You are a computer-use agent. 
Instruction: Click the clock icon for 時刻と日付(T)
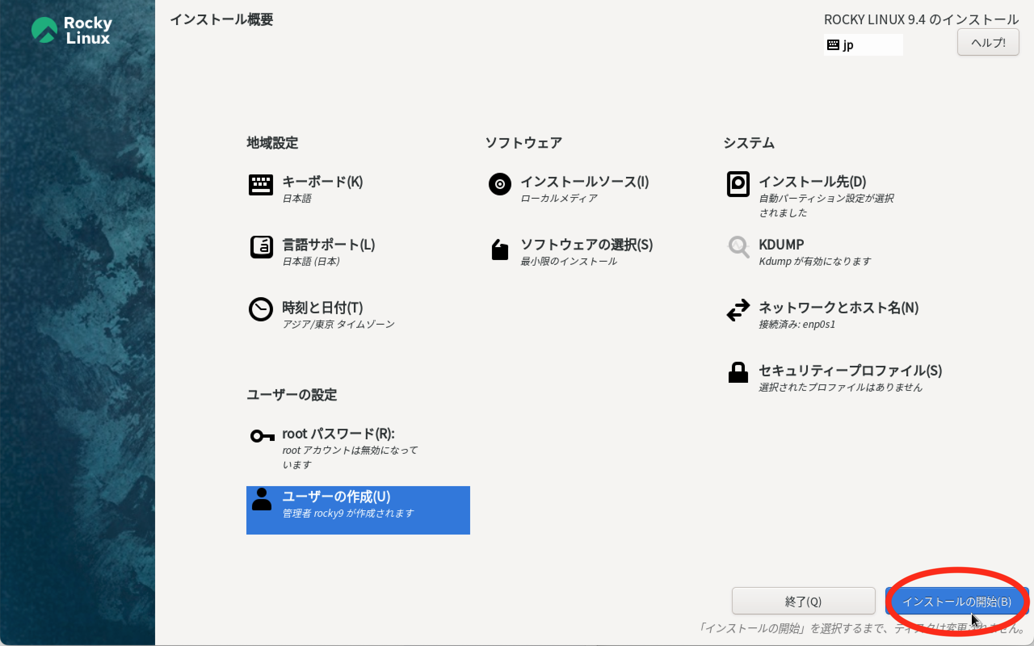tap(261, 309)
